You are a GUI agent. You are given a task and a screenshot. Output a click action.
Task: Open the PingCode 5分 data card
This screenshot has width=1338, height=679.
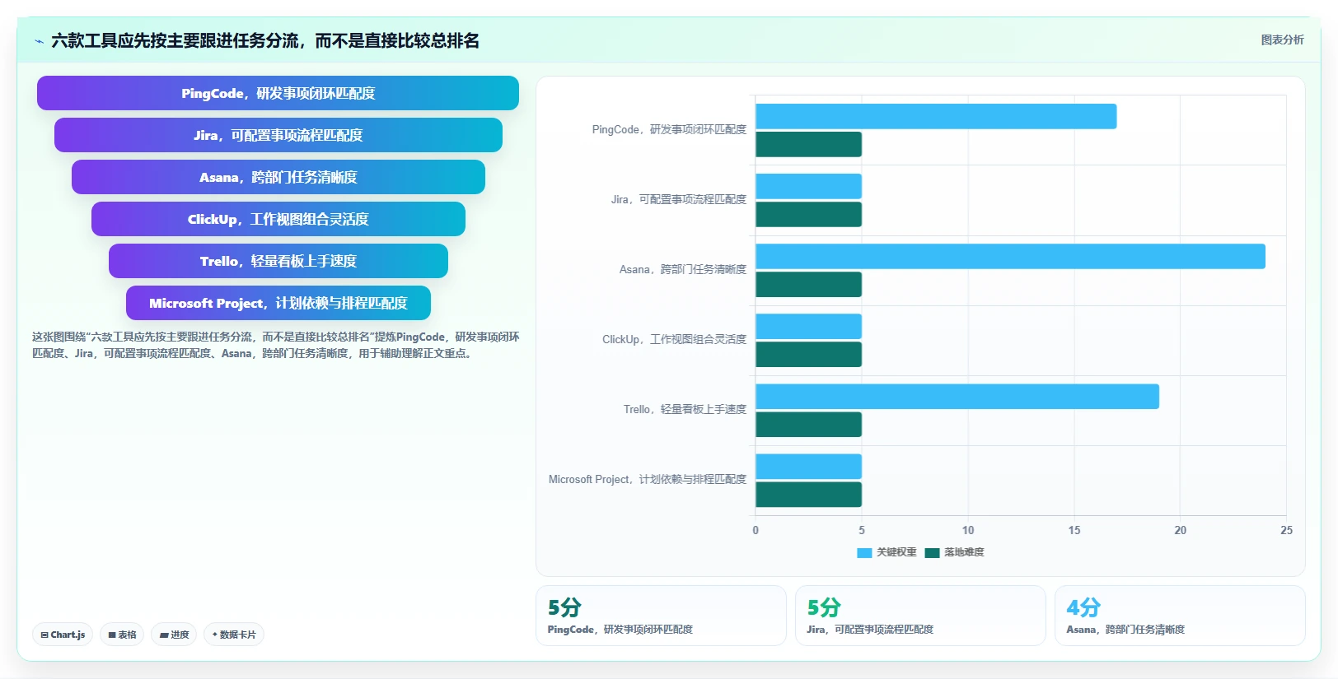coord(661,616)
